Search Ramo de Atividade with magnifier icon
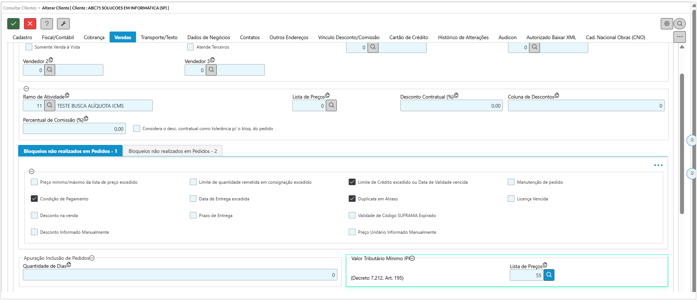 coord(50,105)
